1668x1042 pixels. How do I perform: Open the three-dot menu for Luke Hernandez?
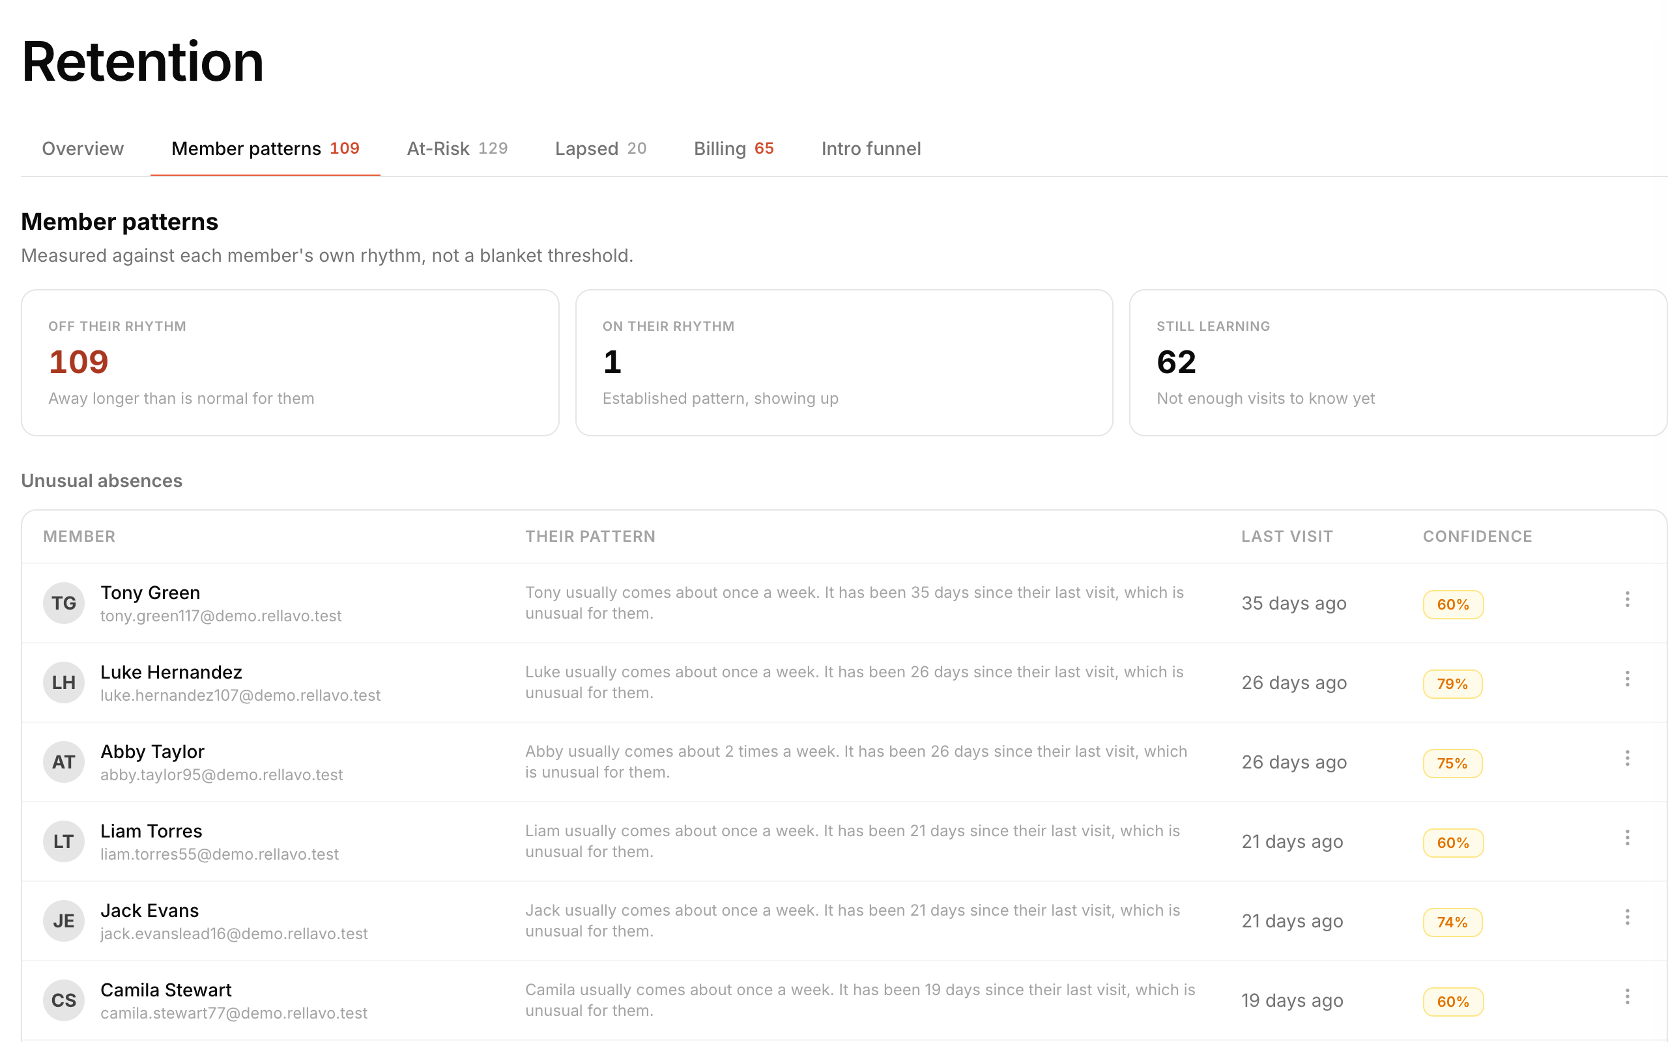pyautogui.click(x=1627, y=679)
